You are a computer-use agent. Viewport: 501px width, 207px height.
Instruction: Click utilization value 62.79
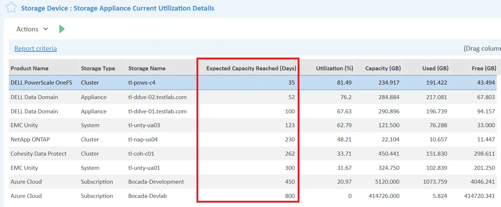[344, 125]
